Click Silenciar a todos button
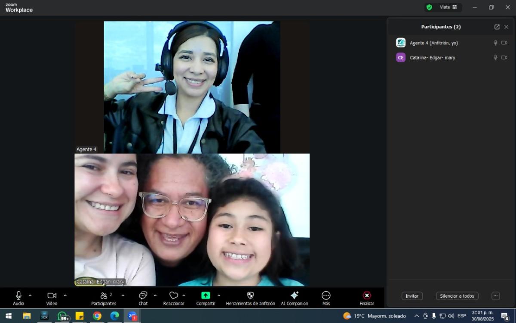Screen dimensions: 516x323 point(457,296)
